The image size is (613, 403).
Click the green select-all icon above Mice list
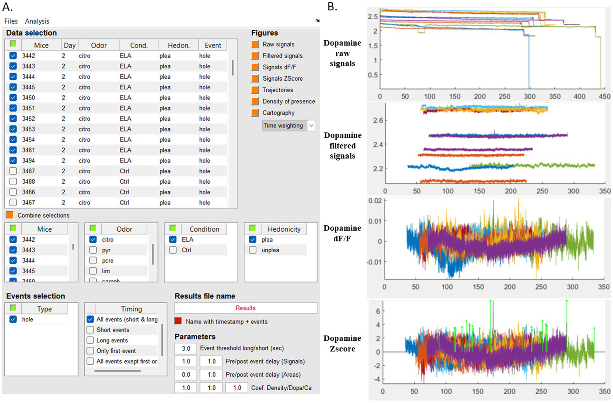coord(12,227)
